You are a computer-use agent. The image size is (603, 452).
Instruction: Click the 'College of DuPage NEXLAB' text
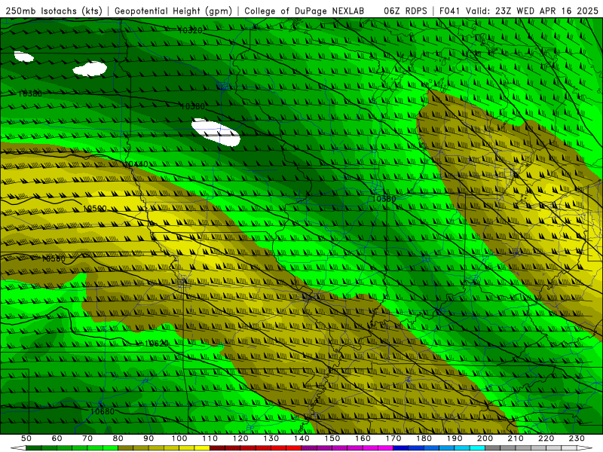(305, 11)
